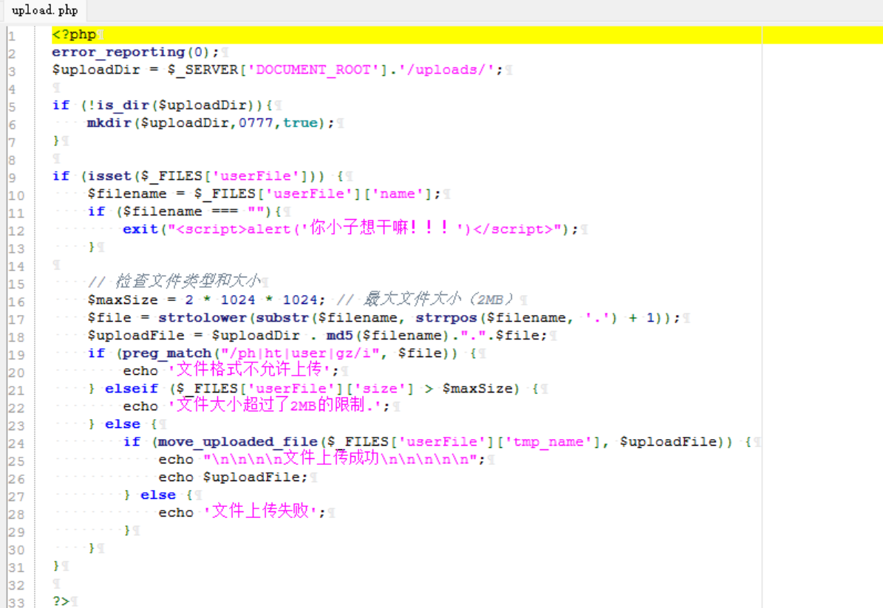
Task: Click the $filename === "" condition
Action: [x=193, y=212]
